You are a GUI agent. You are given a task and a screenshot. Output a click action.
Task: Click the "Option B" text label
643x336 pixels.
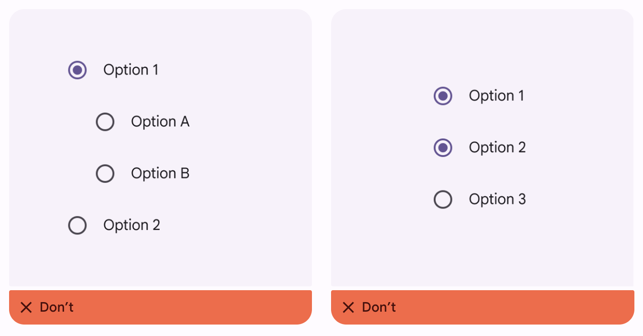pyautogui.click(x=160, y=173)
